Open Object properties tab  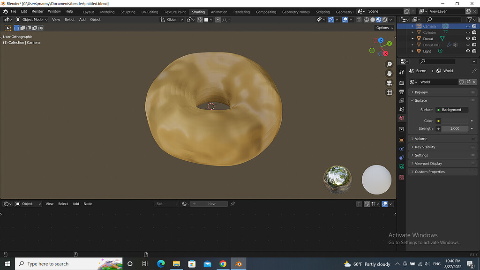coord(402,140)
